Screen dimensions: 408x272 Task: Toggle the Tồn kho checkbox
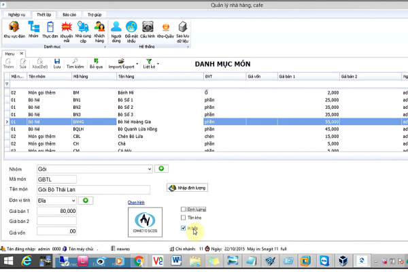click(183, 218)
